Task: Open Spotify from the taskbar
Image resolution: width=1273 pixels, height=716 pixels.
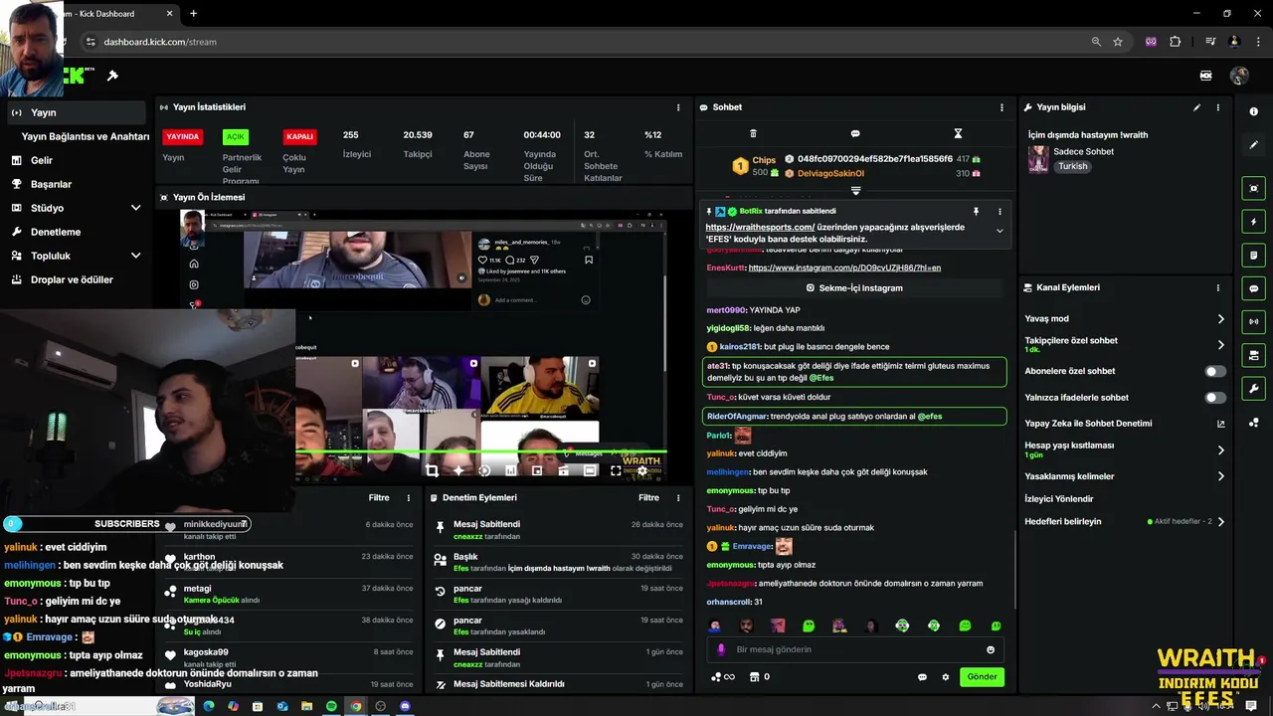Action: pyautogui.click(x=331, y=706)
